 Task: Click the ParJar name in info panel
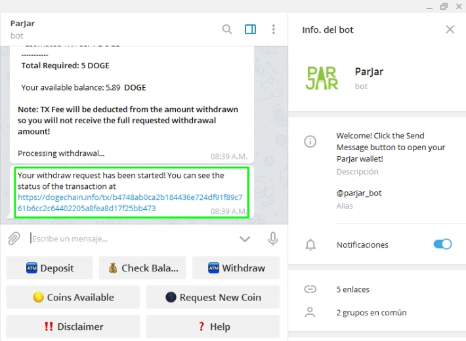pos(369,71)
